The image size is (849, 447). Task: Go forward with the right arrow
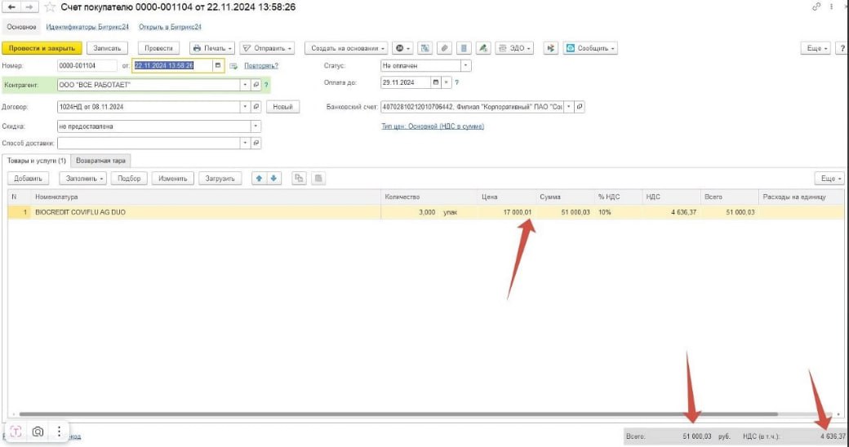(x=29, y=7)
